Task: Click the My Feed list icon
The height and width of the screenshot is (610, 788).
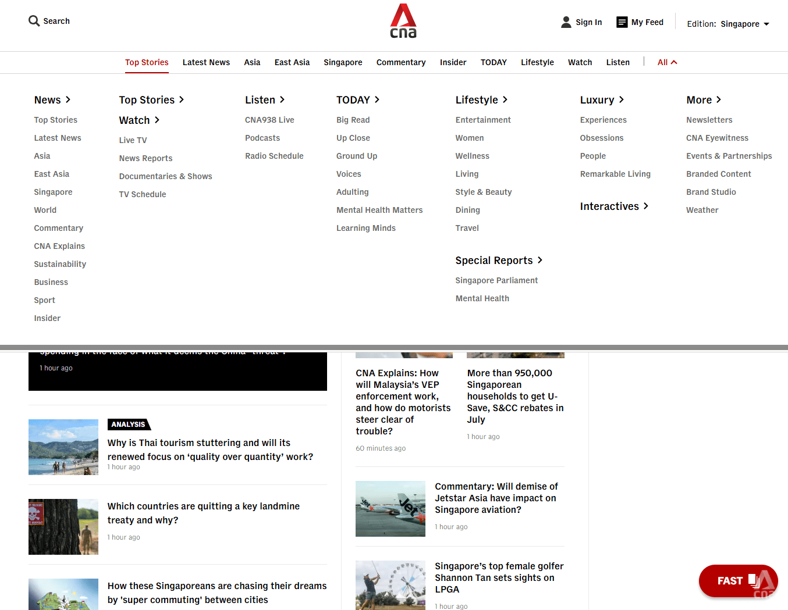Action: (622, 22)
